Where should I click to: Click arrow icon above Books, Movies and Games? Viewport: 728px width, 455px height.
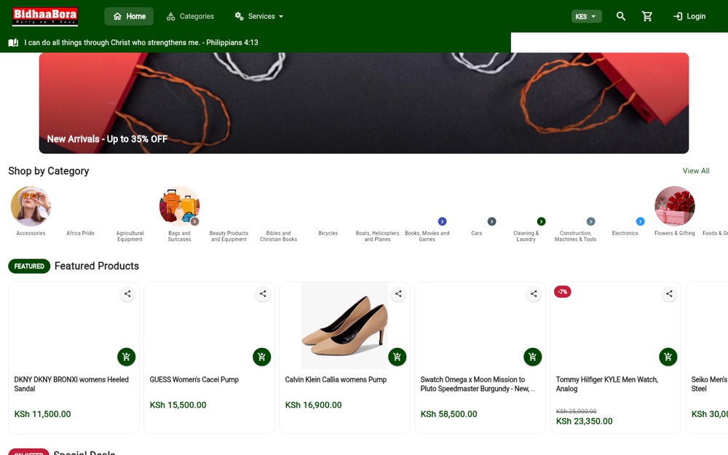click(x=442, y=221)
